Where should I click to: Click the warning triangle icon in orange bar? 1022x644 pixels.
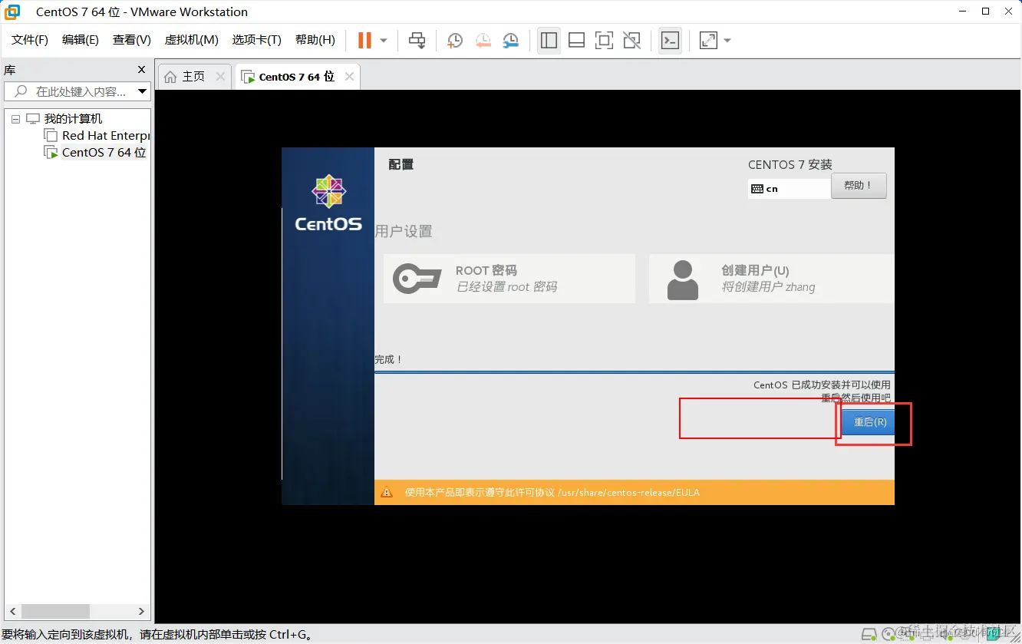pos(387,493)
